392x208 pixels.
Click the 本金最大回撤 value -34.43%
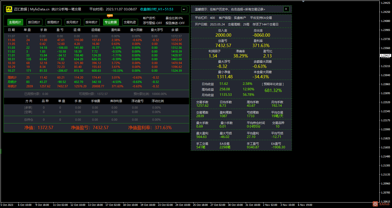pos(261,77)
